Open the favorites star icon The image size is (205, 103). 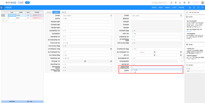click(175, 2)
